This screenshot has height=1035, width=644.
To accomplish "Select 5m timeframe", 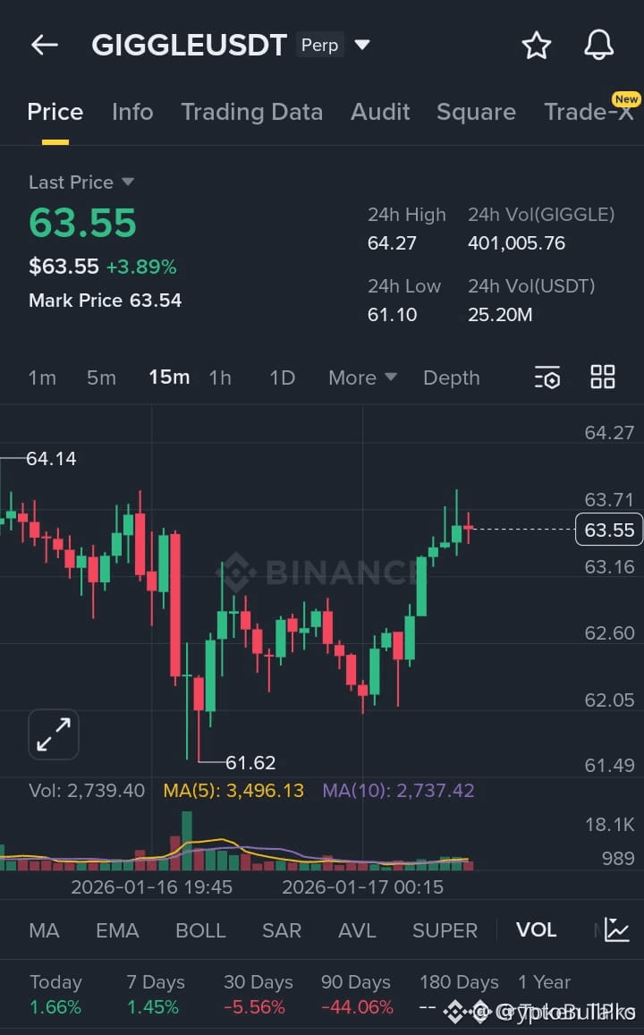I will 102,378.
